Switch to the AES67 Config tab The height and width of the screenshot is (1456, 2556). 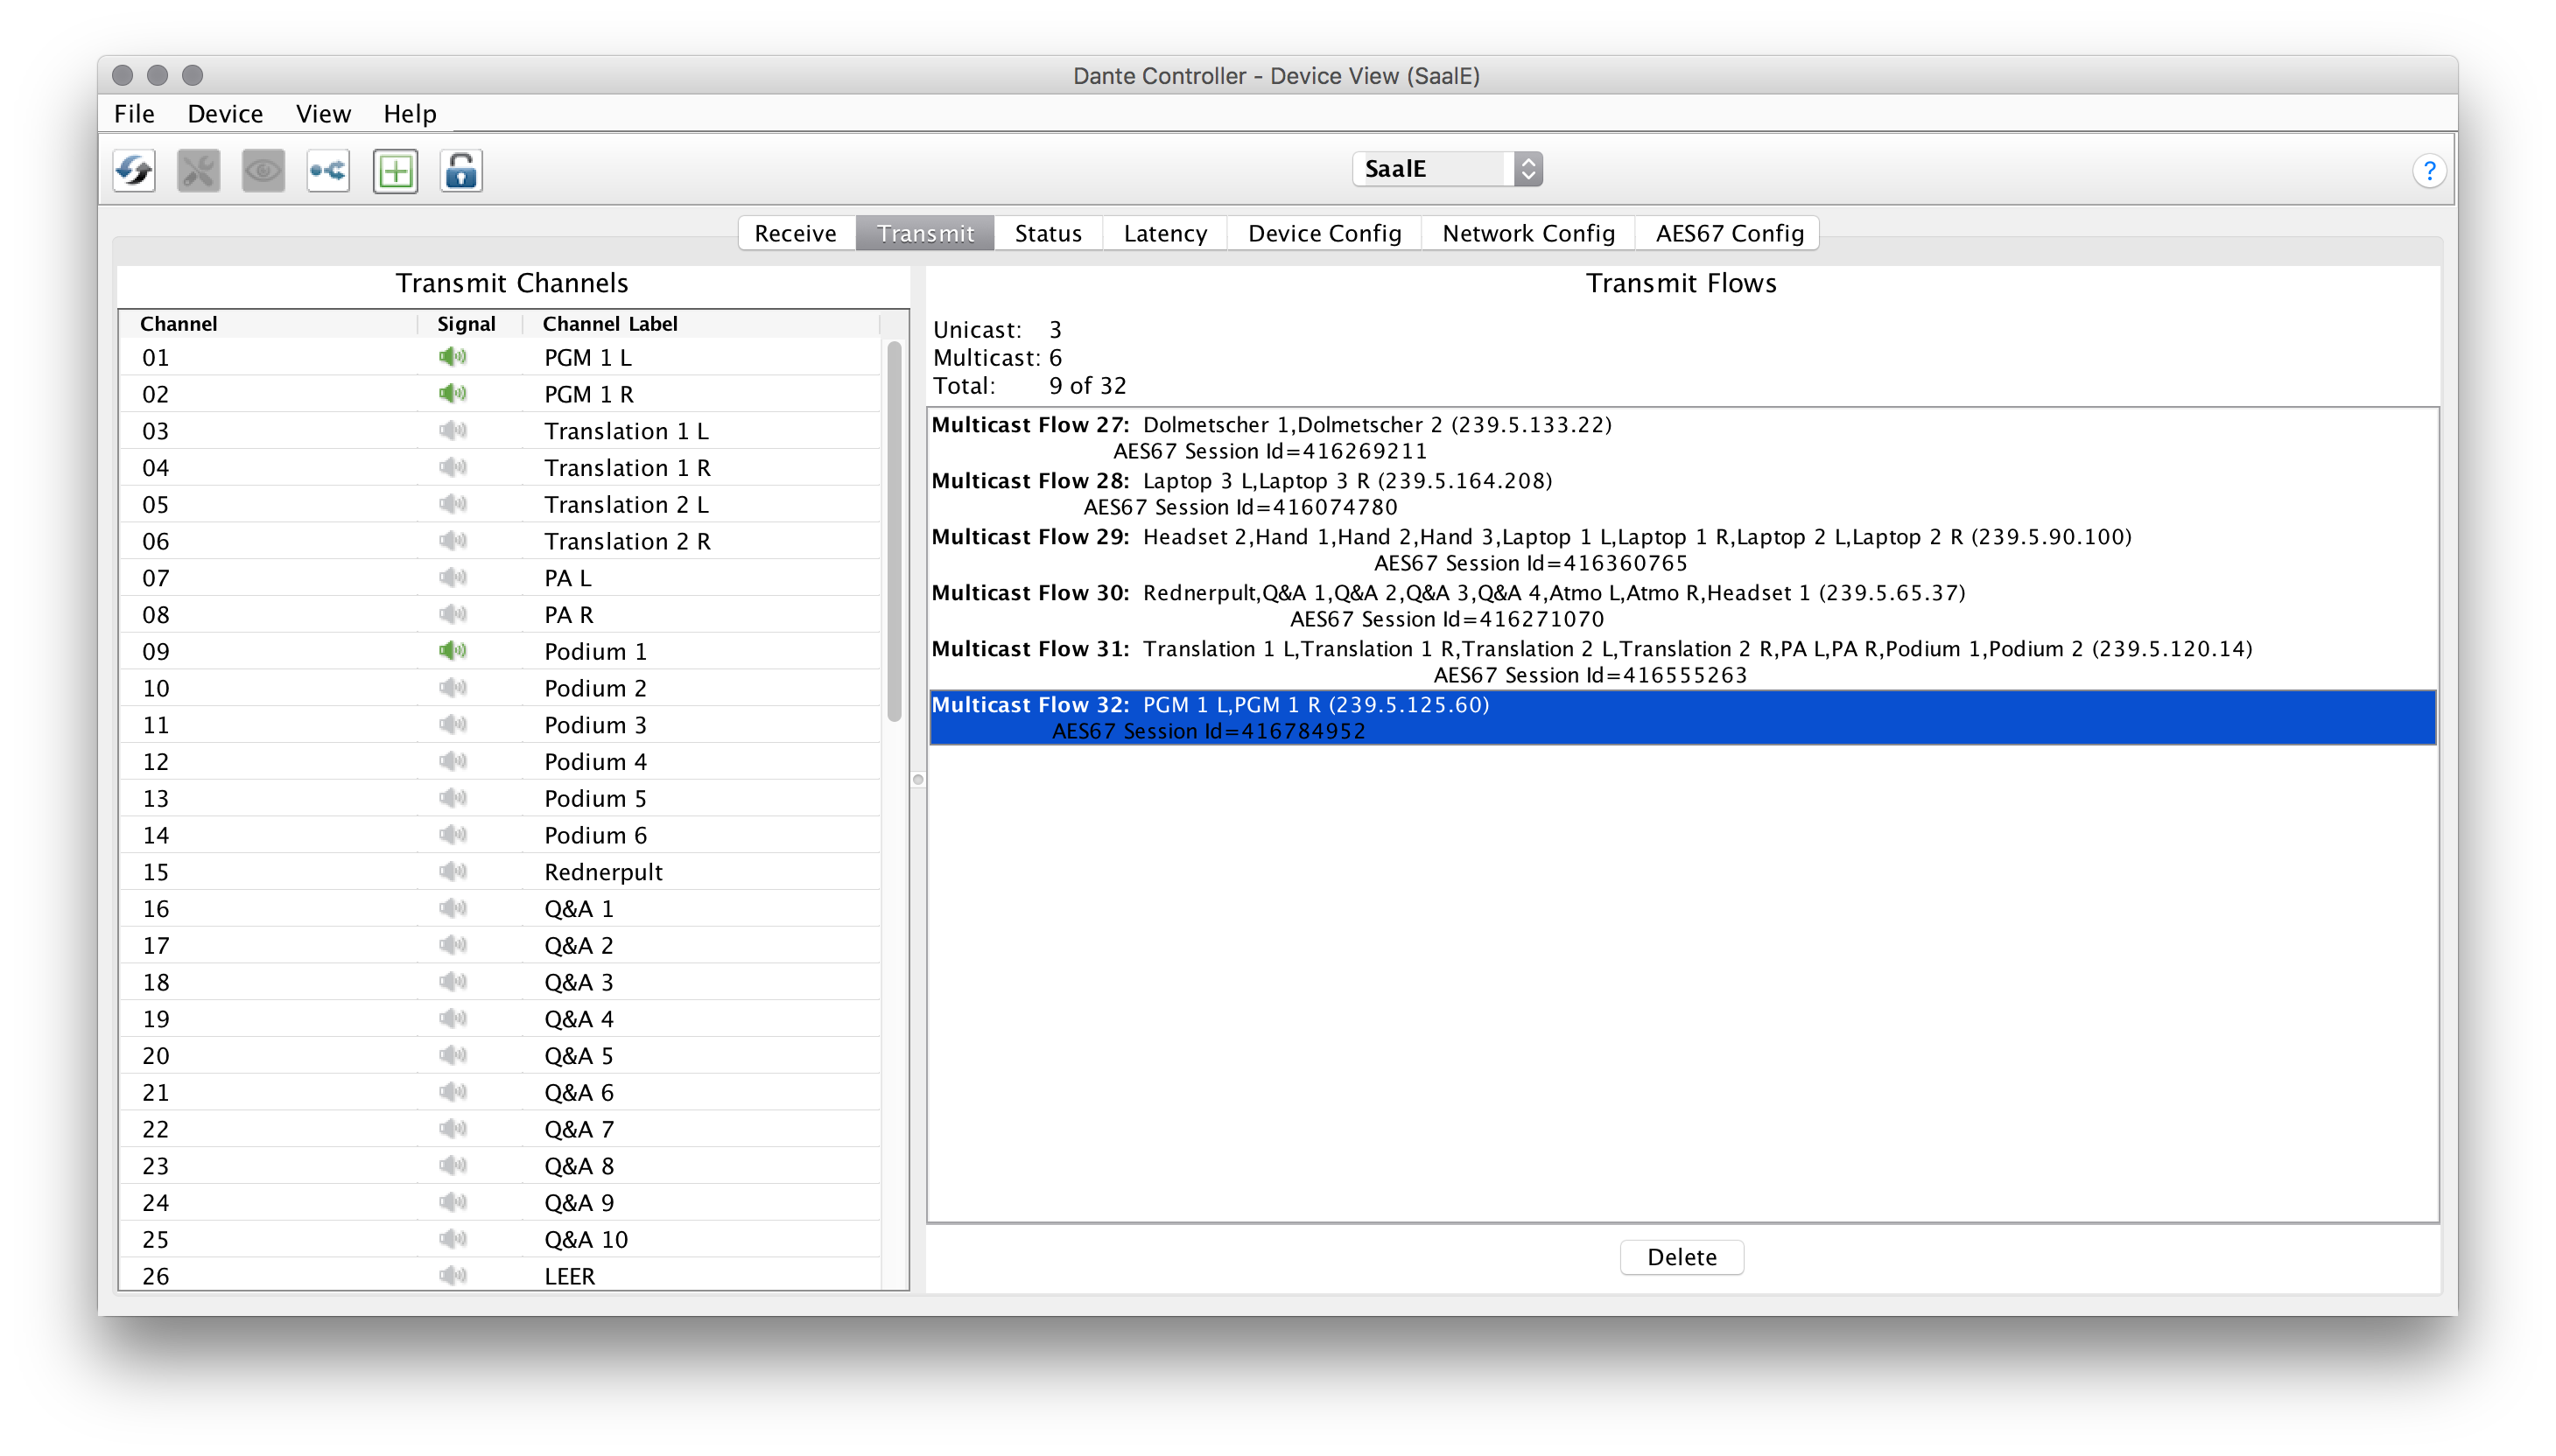point(1729,233)
